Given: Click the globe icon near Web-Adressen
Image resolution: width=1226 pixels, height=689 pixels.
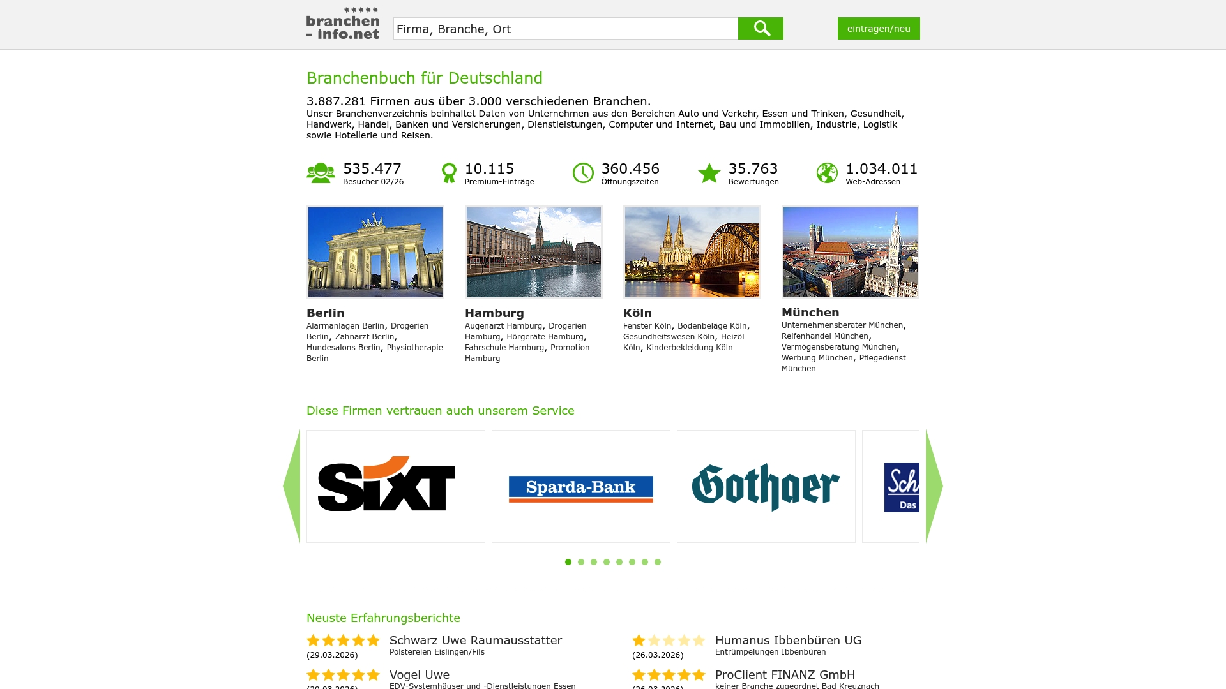Looking at the screenshot, I should pos(828,172).
